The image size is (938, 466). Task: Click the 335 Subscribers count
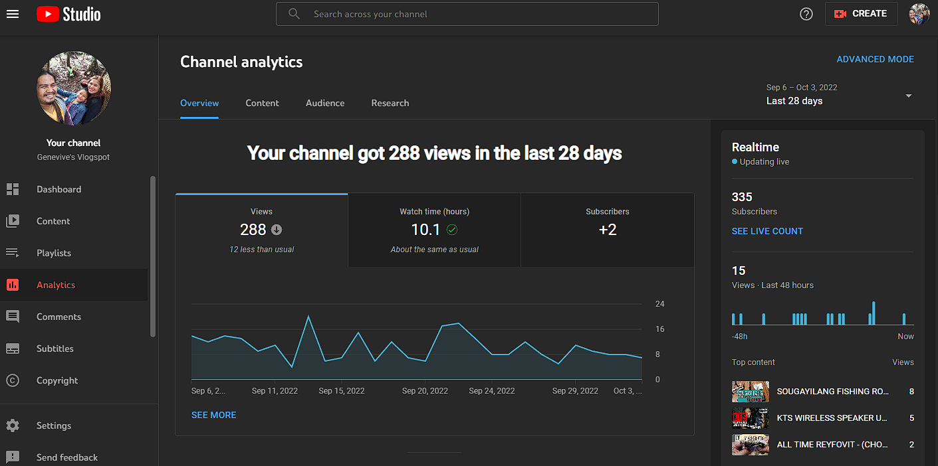pyautogui.click(x=742, y=197)
